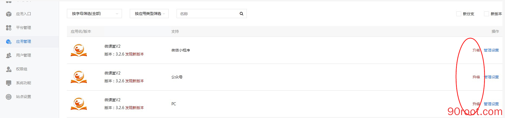
Task: Enable the 新分支 checkbox
Action: (x=459, y=14)
